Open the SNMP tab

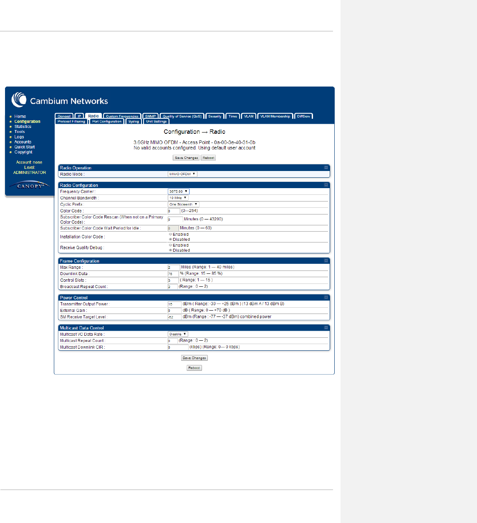(x=151, y=116)
